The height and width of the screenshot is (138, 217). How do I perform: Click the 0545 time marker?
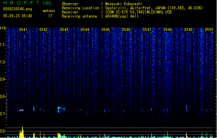(x=106, y=30)
